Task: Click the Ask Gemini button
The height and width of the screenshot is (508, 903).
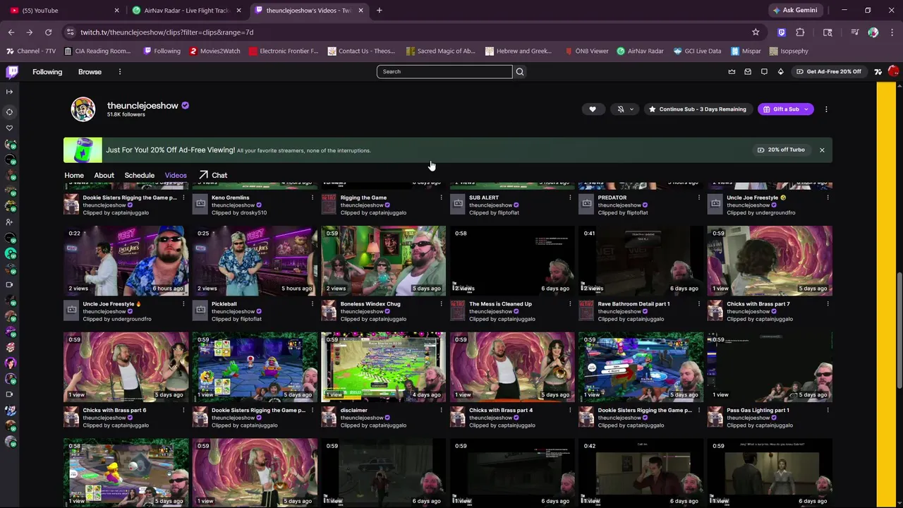Action: pyautogui.click(x=794, y=11)
